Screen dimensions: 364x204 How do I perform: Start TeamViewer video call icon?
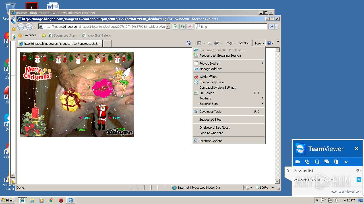pos(298,162)
